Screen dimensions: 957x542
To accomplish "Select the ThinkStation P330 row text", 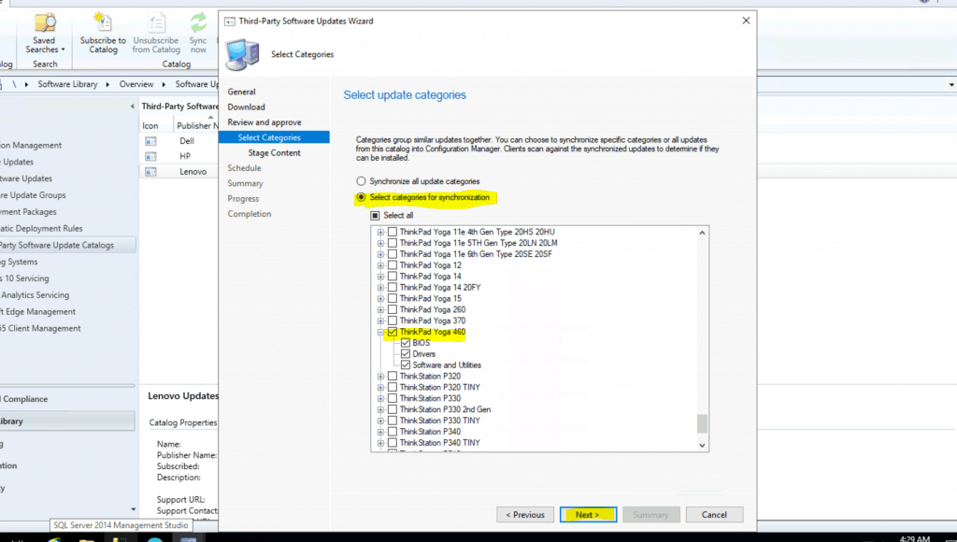I will pos(430,399).
